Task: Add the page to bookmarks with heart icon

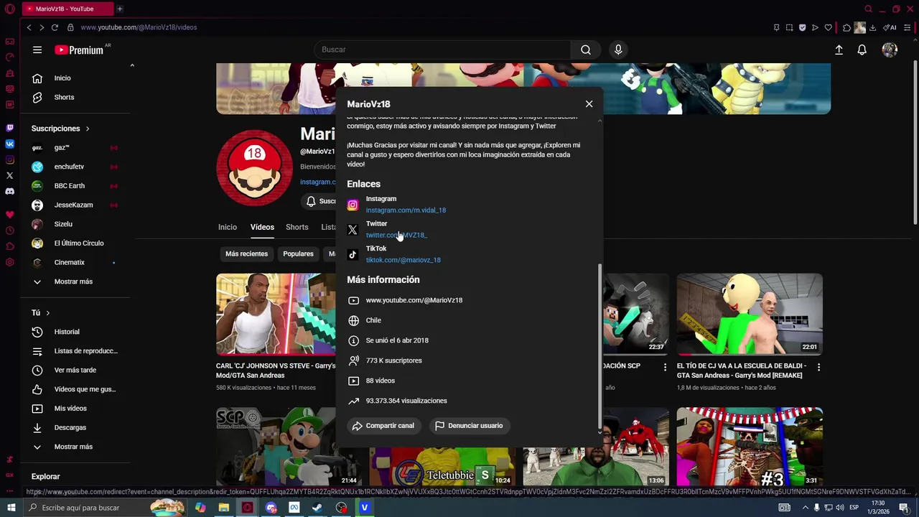Action: pyautogui.click(x=828, y=27)
